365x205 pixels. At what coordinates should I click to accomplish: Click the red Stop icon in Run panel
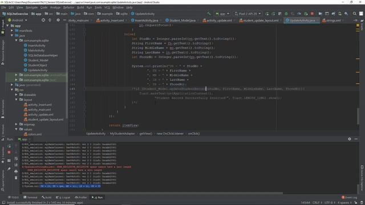tap(9, 152)
